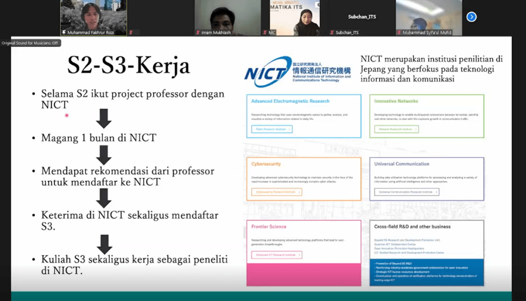This screenshot has height=301, width=526.
Task: Click the mute indicator beside Imam Mukhlash's name
Action: coord(199,32)
